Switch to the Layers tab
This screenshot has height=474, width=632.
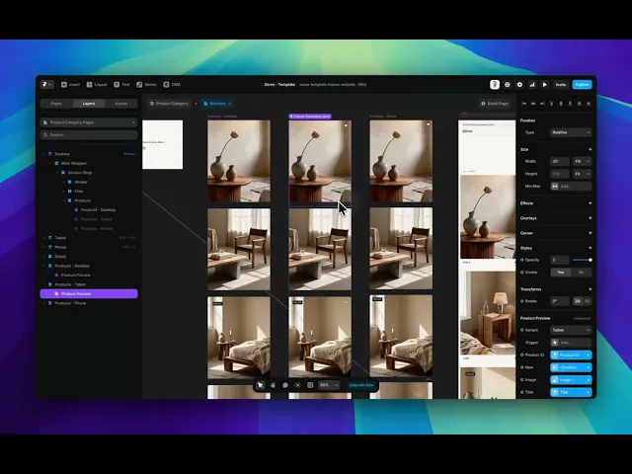click(89, 104)
